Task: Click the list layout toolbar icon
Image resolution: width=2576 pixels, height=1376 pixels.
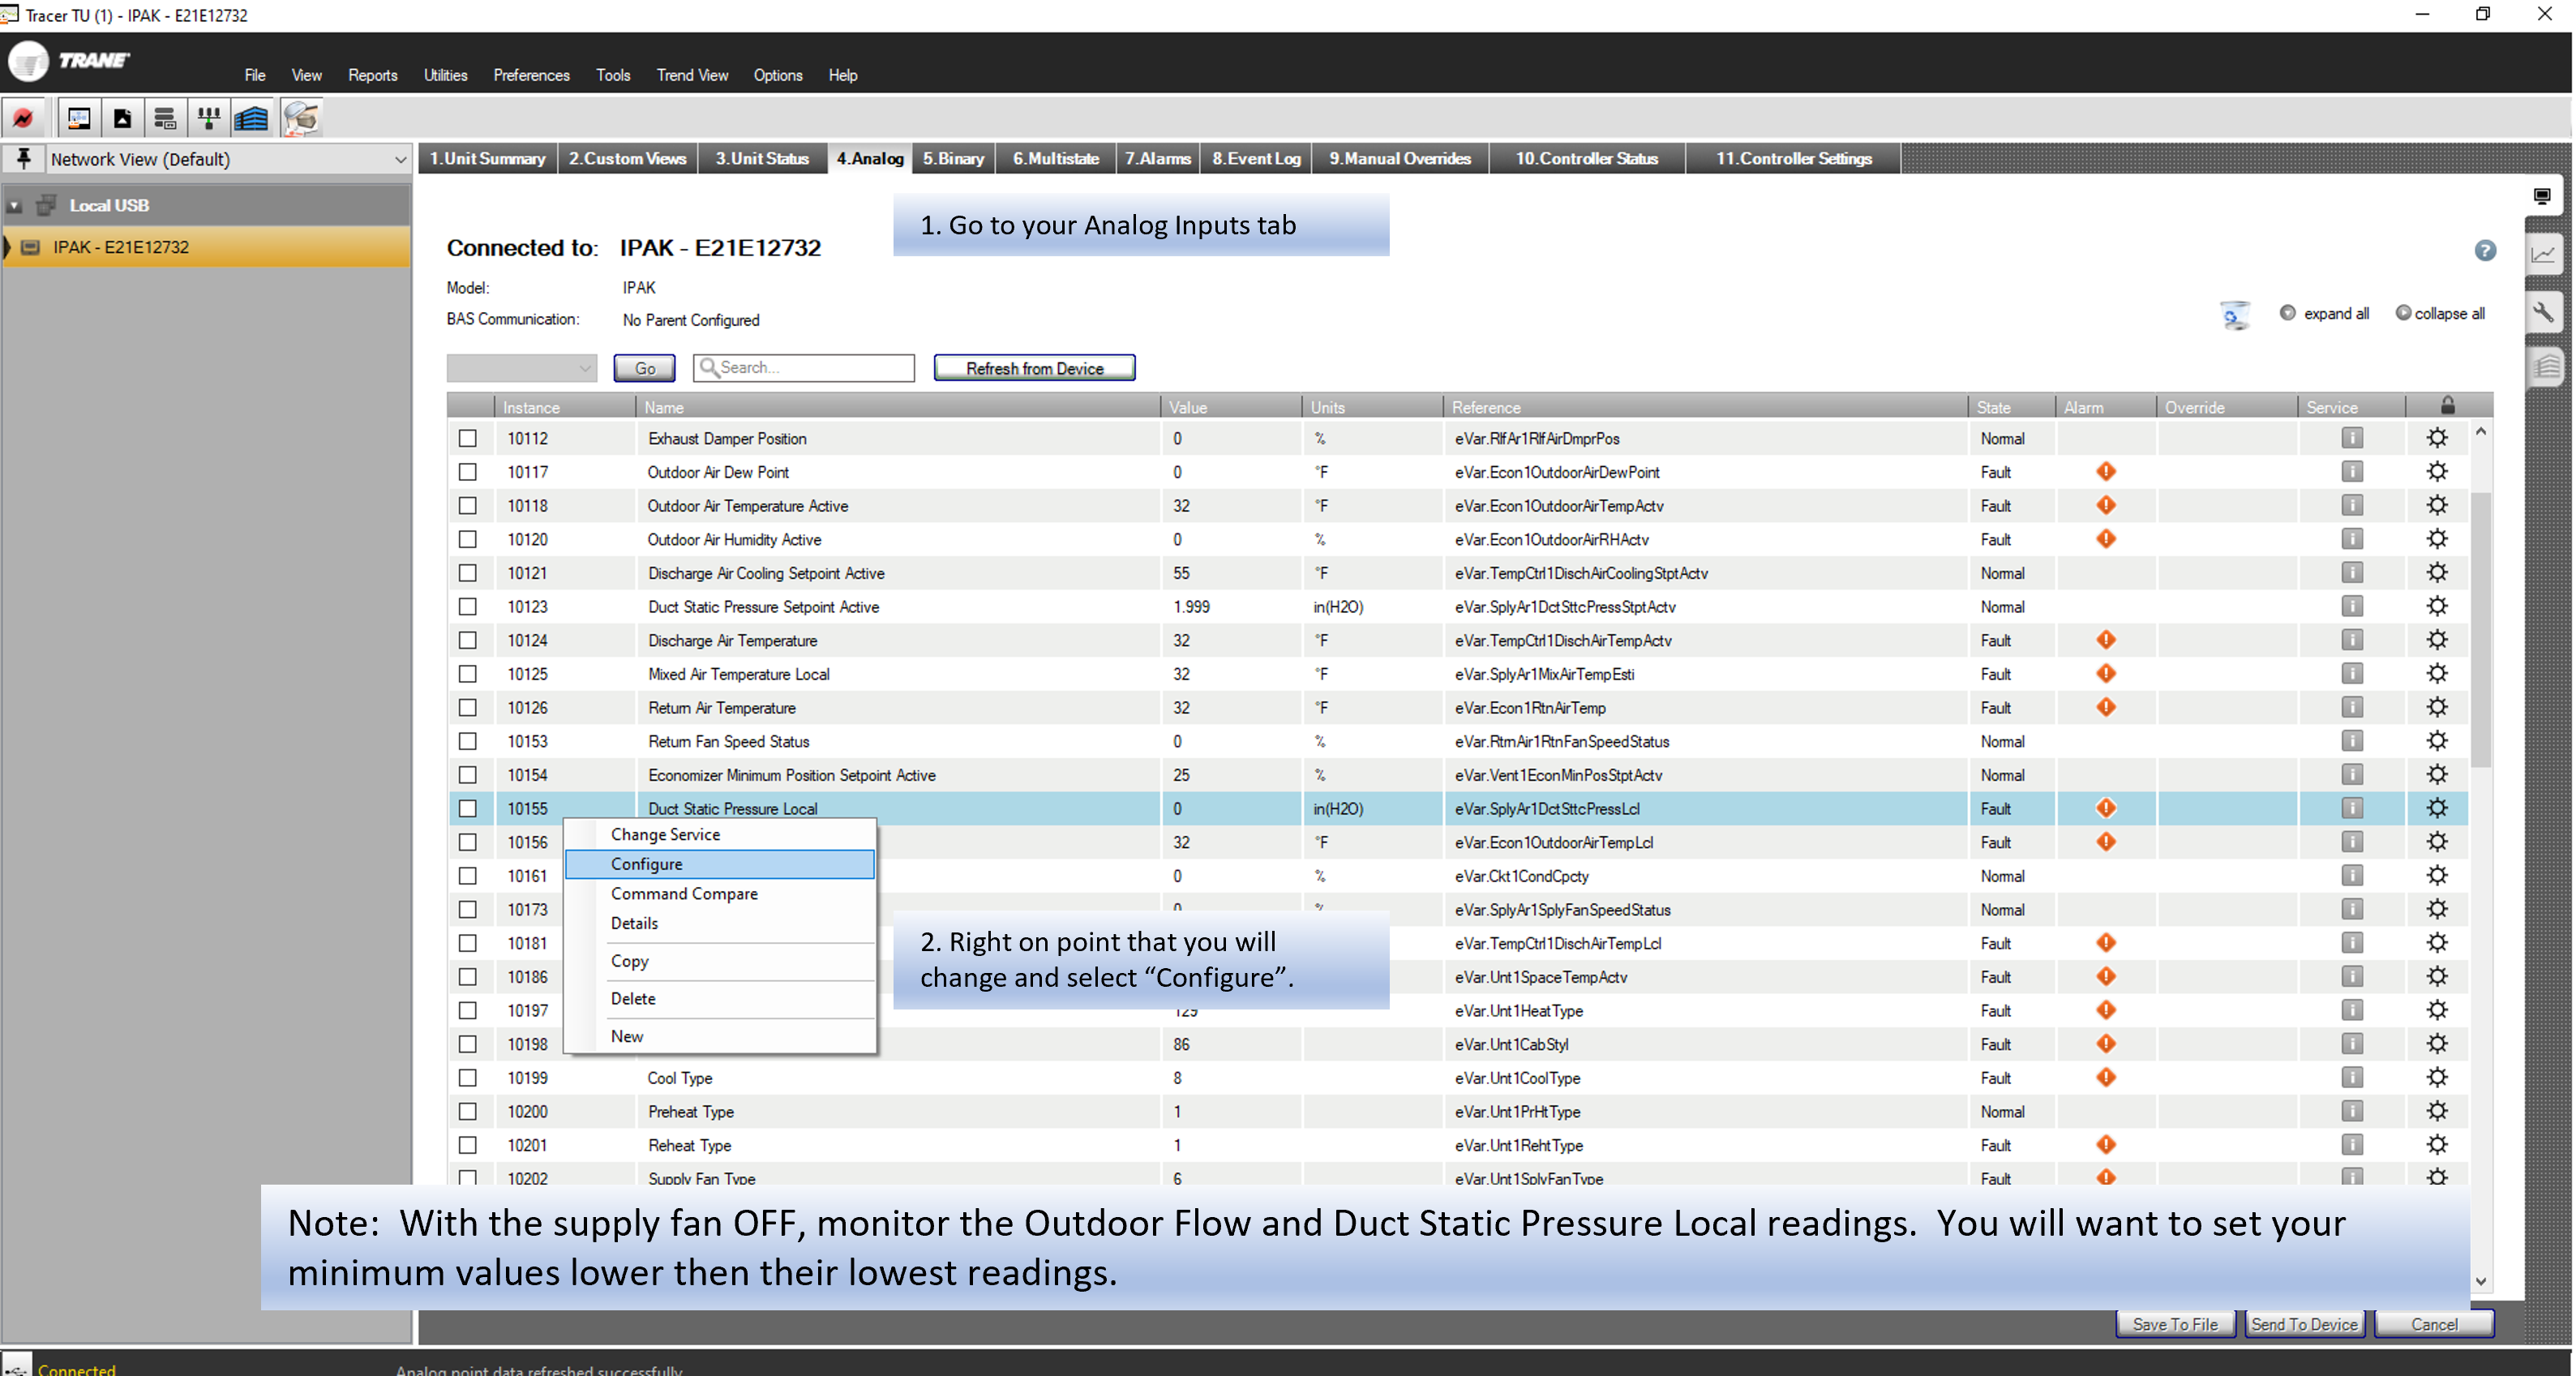Action: coord(165,118)
